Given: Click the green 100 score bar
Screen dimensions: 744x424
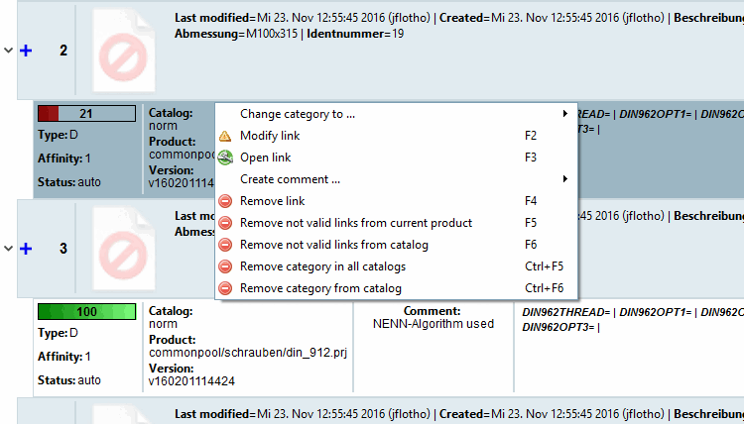Looking at the screenshot, I should [x=86, y=312].
